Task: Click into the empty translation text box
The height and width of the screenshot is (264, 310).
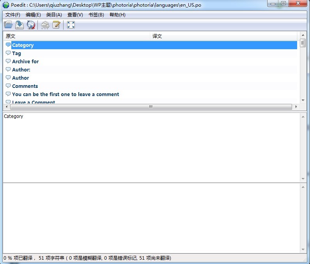Action: (151, 217)
